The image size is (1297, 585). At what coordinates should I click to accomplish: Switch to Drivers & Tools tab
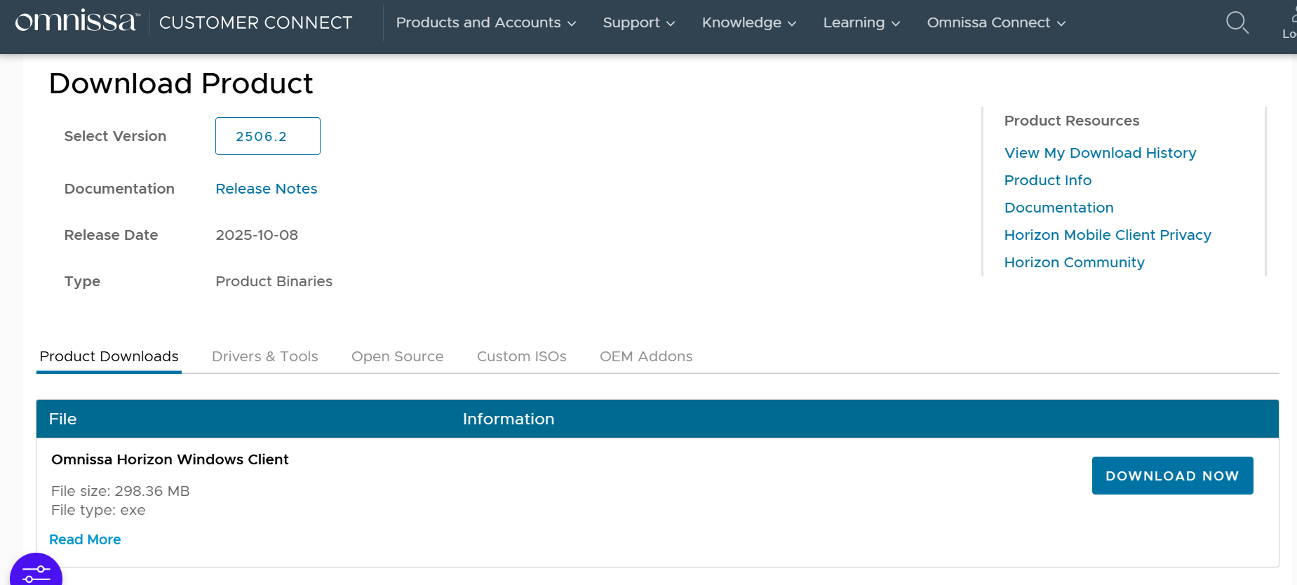264,356
